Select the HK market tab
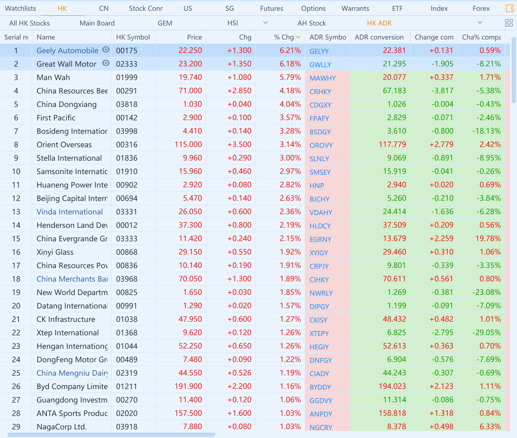The image size is (517, 438). (x=62, y=8)
